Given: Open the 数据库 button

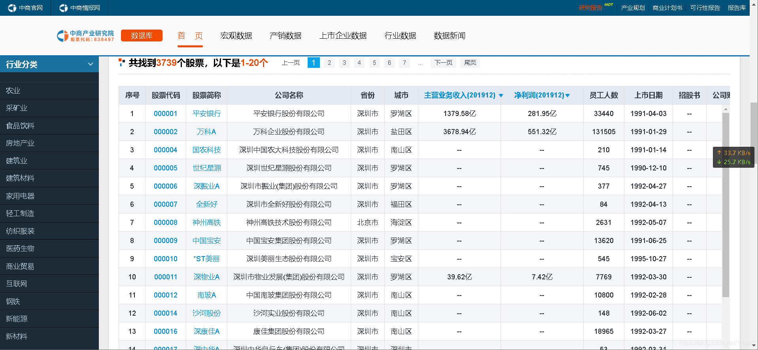Looking at the screenshot, I should (x=142, y=36).
